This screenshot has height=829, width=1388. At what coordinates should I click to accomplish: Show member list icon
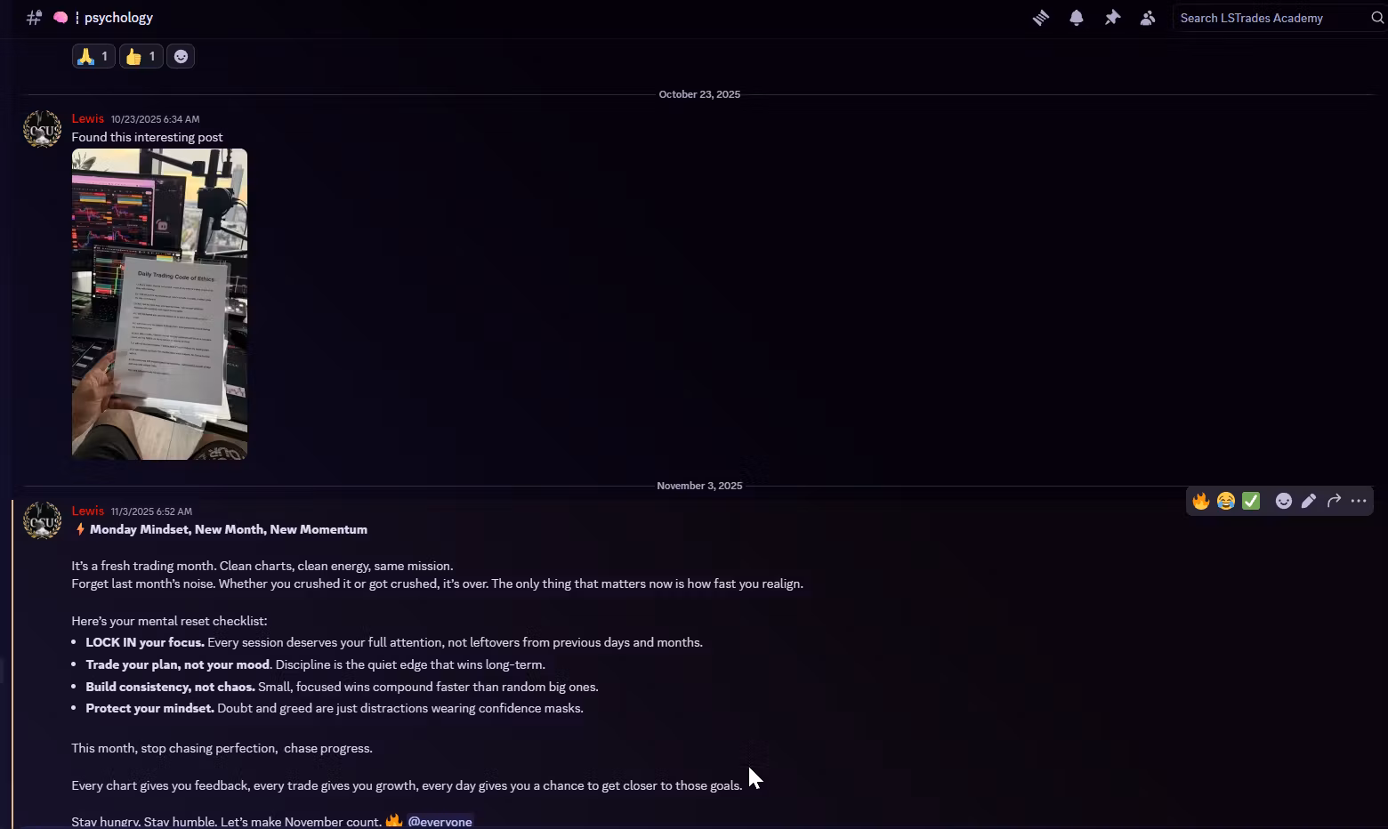(1148, 18)
